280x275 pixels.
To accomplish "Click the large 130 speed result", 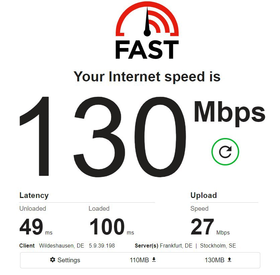I will 103,137.
